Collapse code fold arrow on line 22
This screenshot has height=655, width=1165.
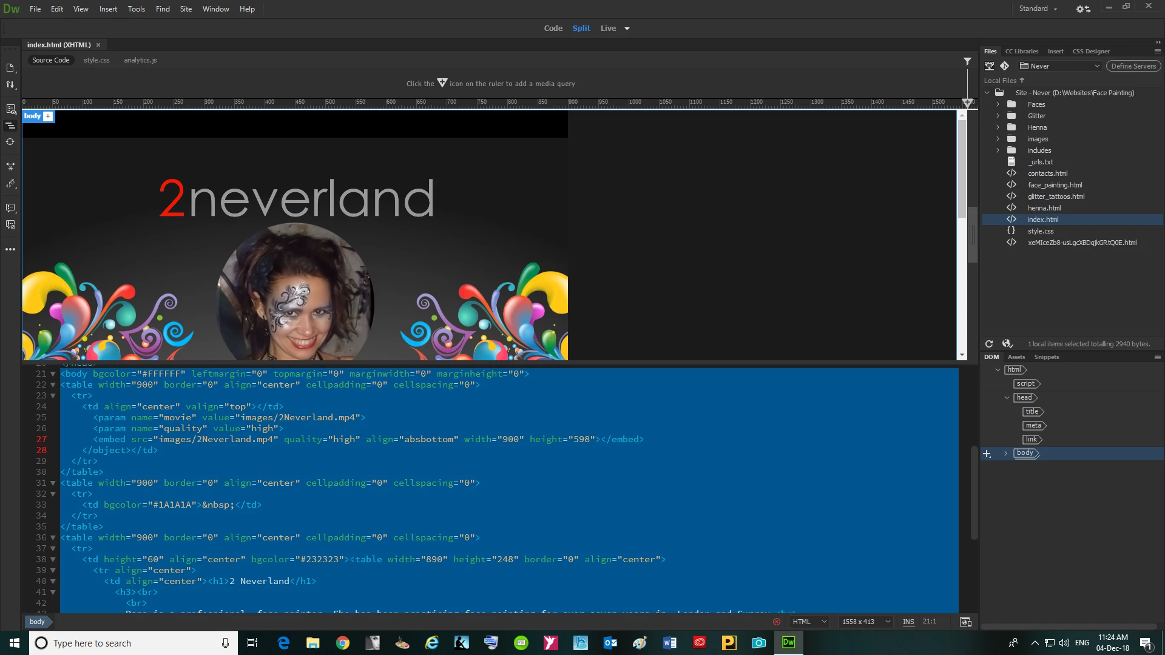pos(53,385)
